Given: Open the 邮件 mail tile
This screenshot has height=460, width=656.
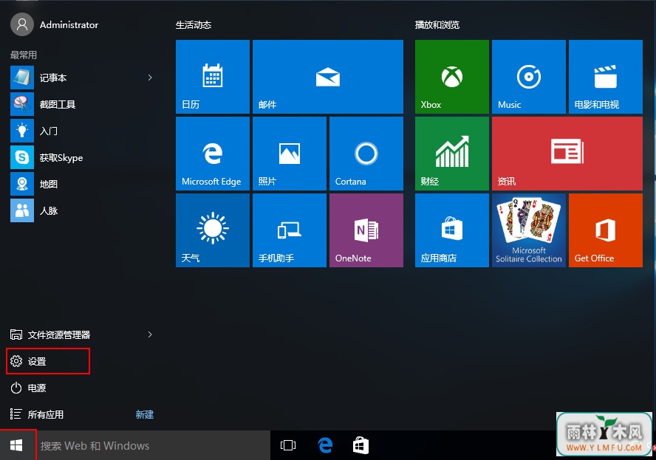Looking at the screenshot, I should [x=327, y=77].
